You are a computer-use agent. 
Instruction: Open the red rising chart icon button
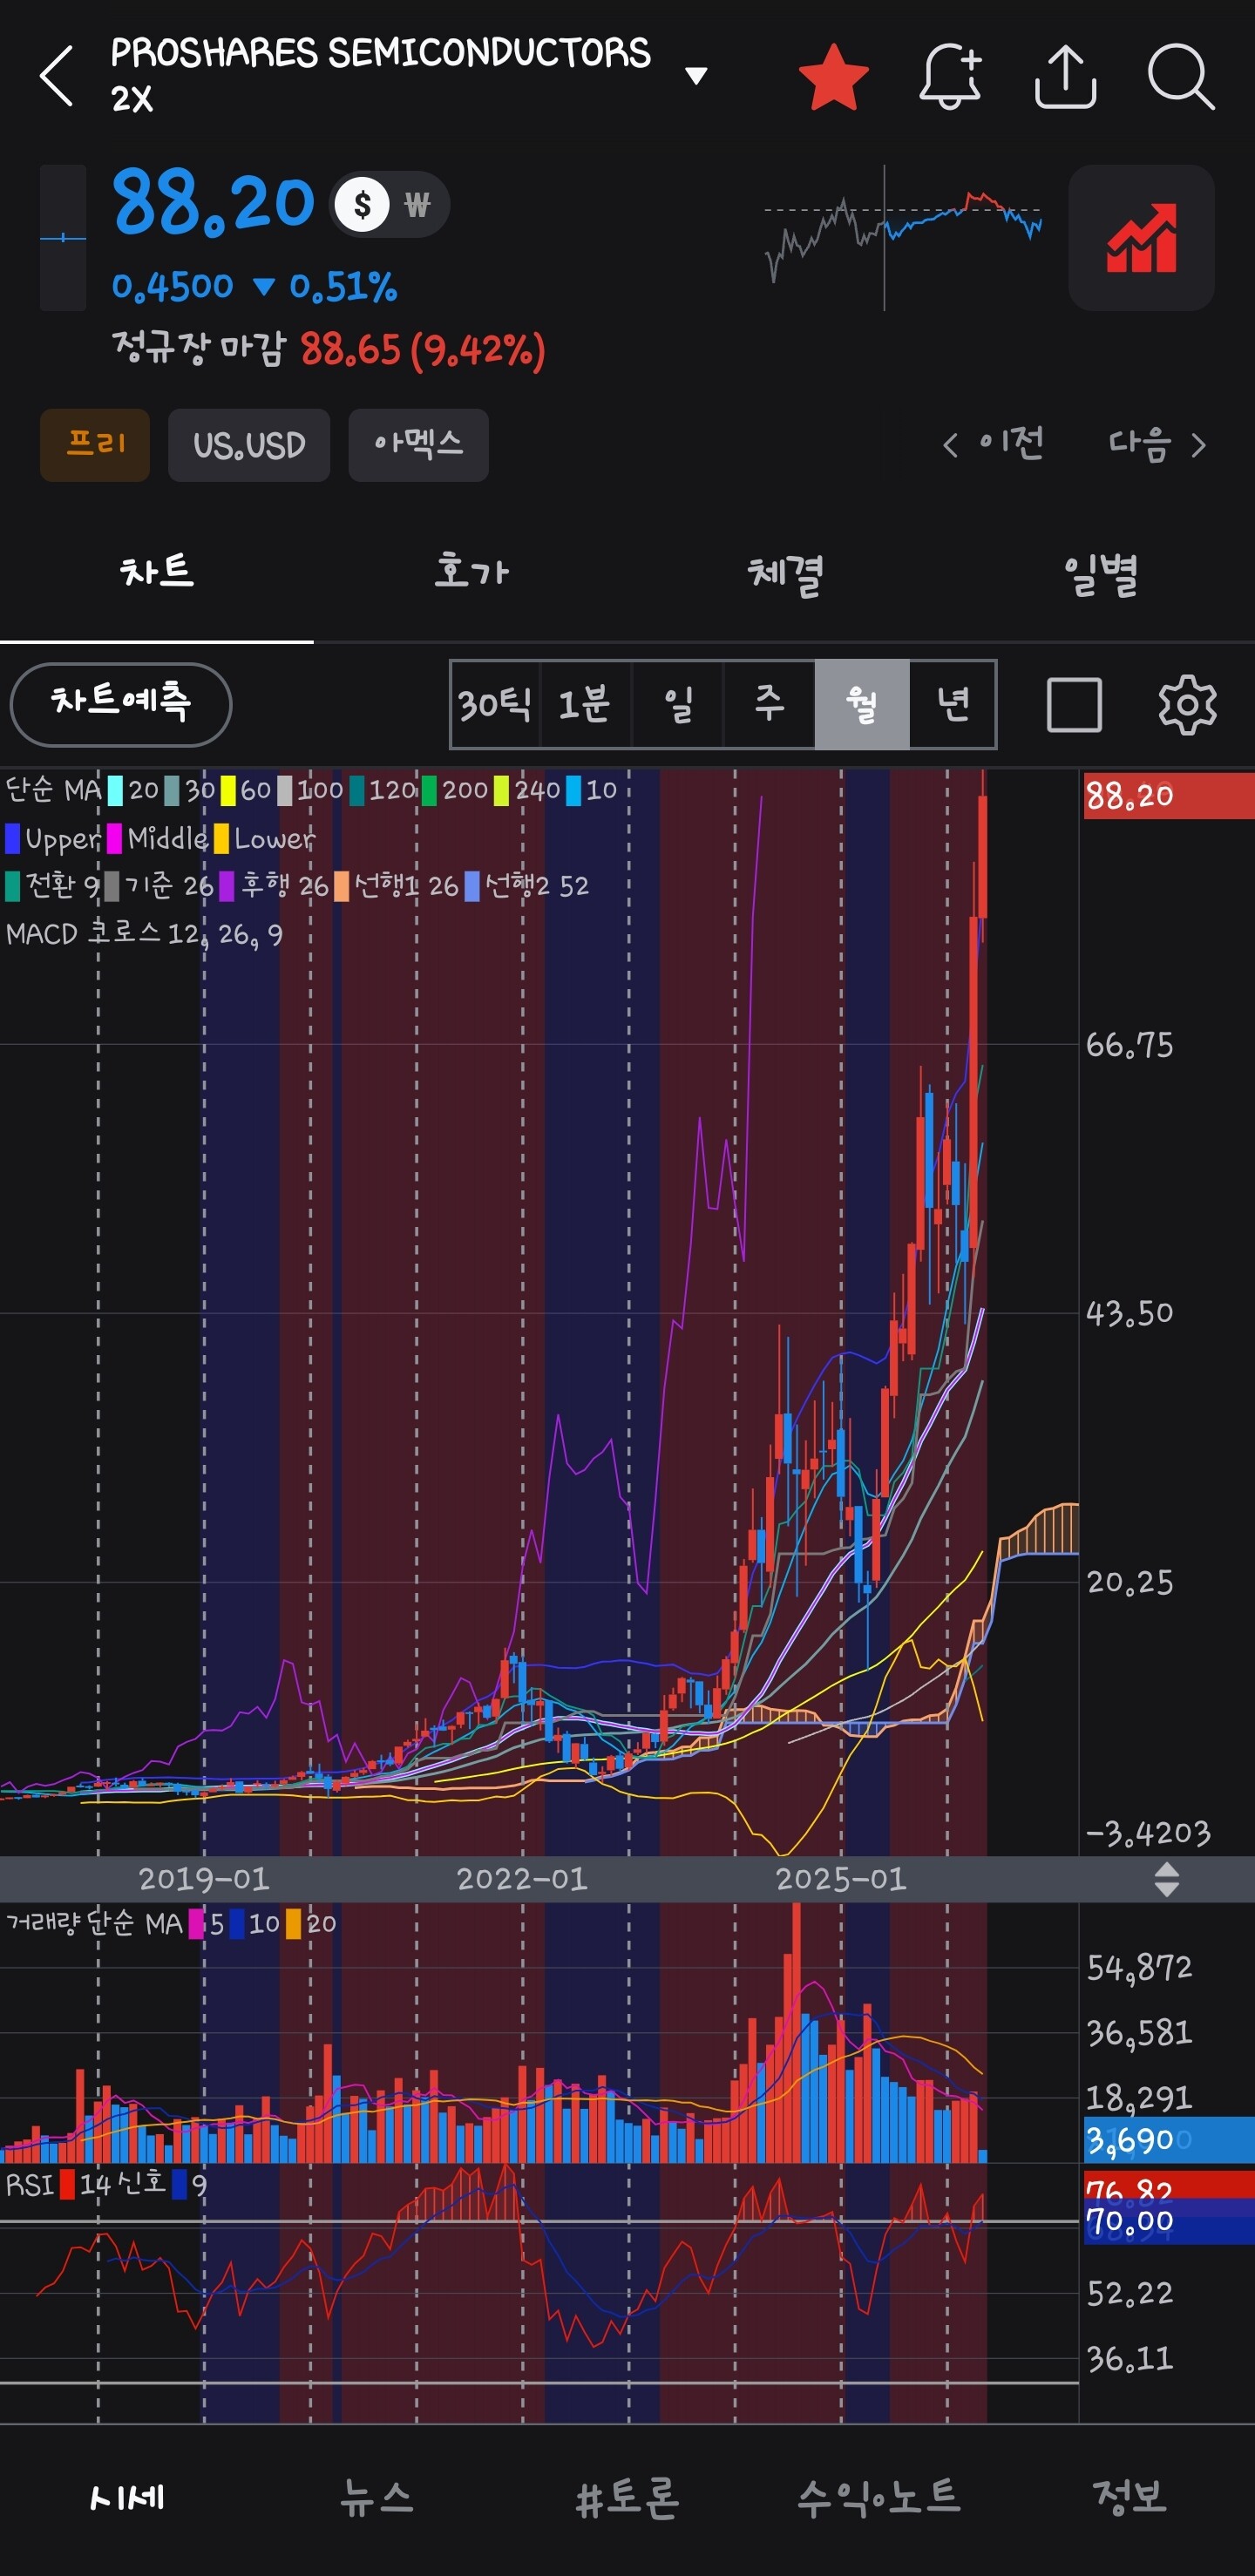(x=1141, y=238)
